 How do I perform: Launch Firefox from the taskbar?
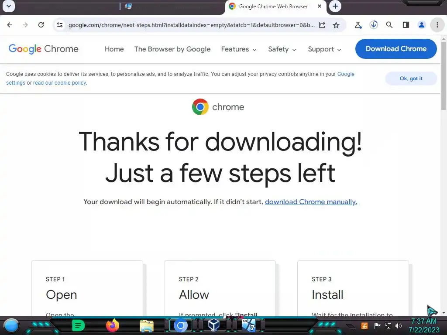(x=112, y=325)
